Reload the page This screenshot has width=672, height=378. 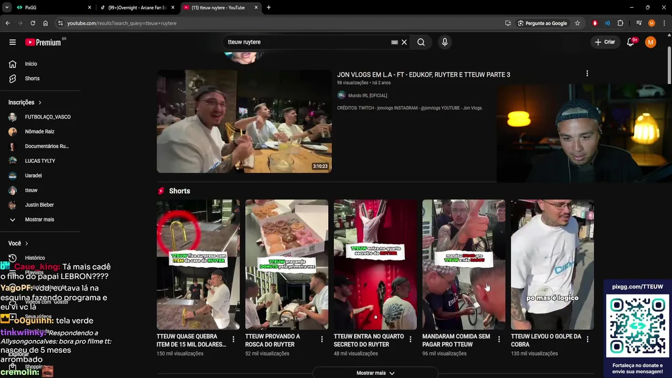tap(33, 23)
